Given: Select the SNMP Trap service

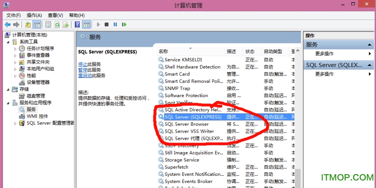Looking at the screenshot, I should point(226,88).
